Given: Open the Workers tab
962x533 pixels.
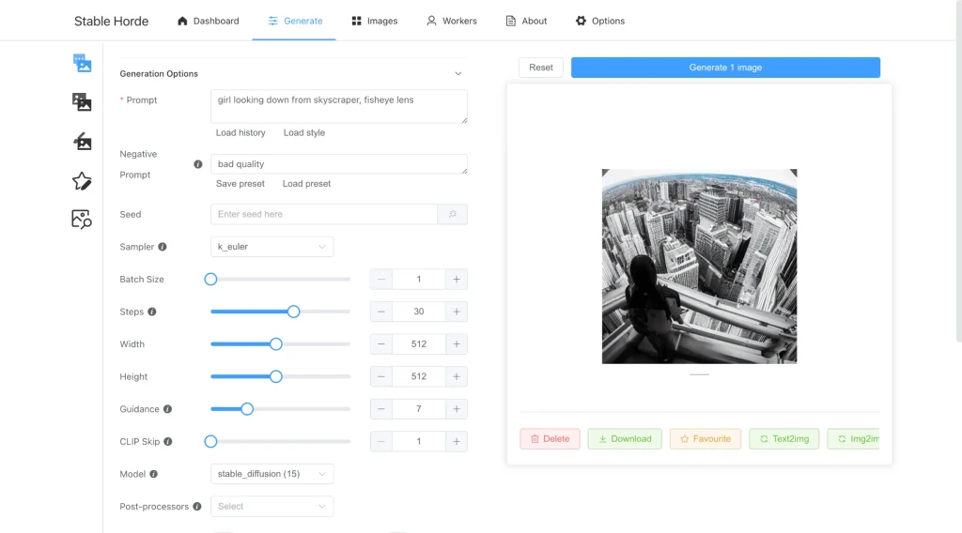Looking at the screenshot, I should tap(451, 21).
